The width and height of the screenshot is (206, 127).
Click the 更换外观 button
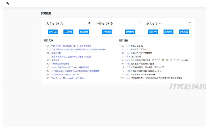[168, 32]
